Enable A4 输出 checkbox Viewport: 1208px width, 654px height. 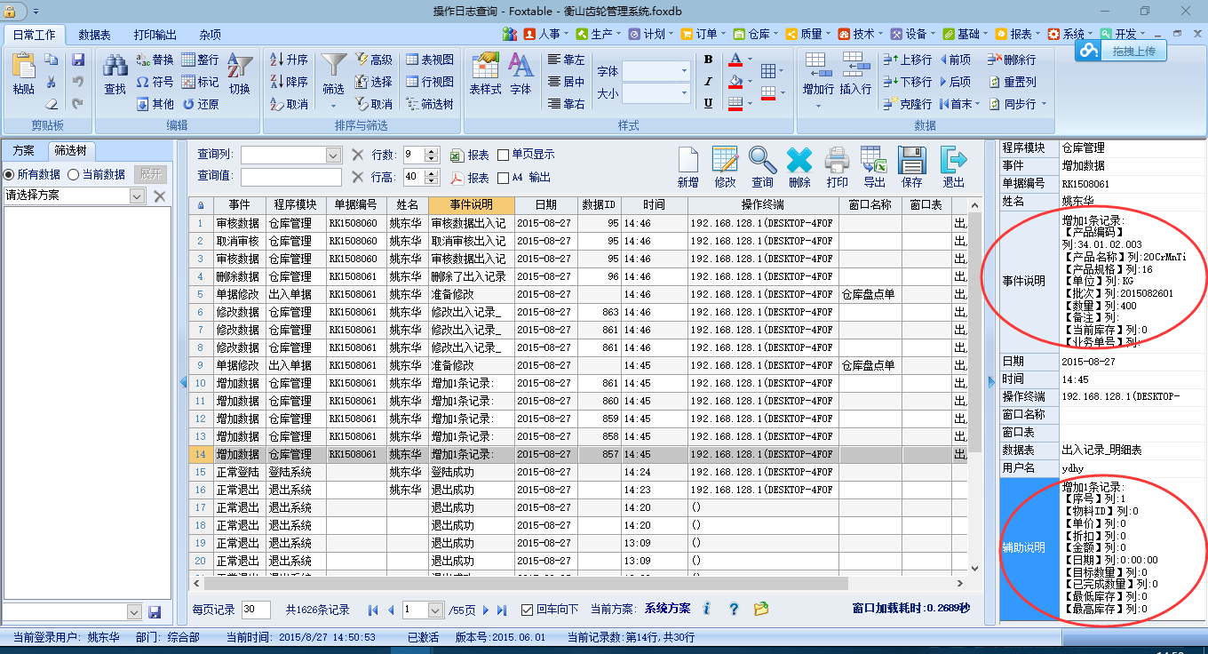504,178
